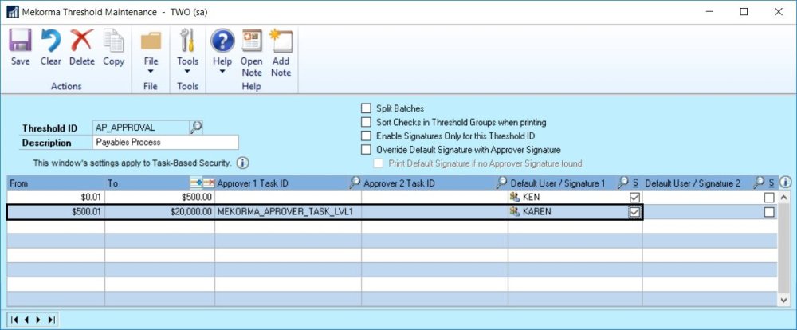Select the $500.00 To cell
The width and height of the screenshot is (797, 330).
[x=159, y=198]
